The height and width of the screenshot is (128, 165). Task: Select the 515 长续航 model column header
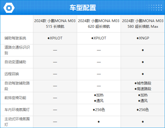click(x=55, y=24)
